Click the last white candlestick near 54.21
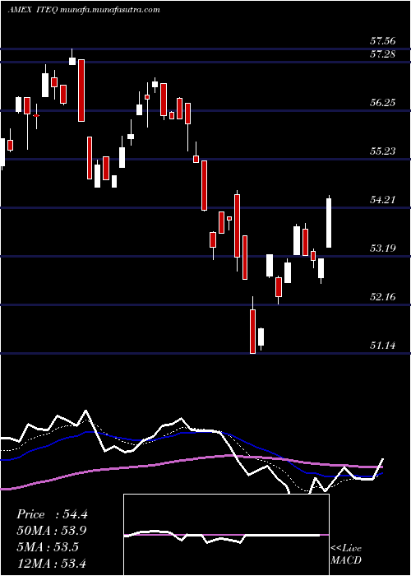This screenshot has height=576, width=411. click(329, 222)
